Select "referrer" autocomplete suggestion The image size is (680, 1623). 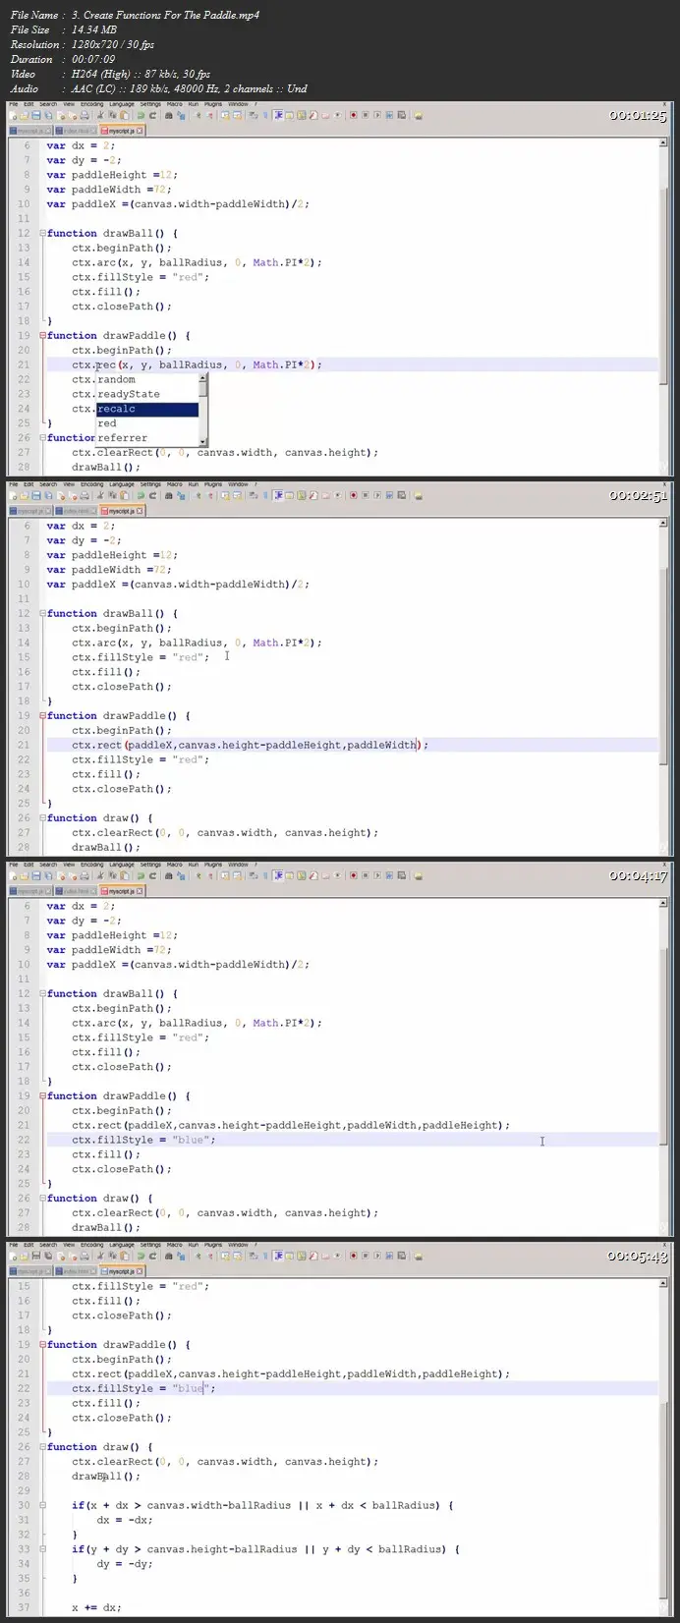click(147, 438)
